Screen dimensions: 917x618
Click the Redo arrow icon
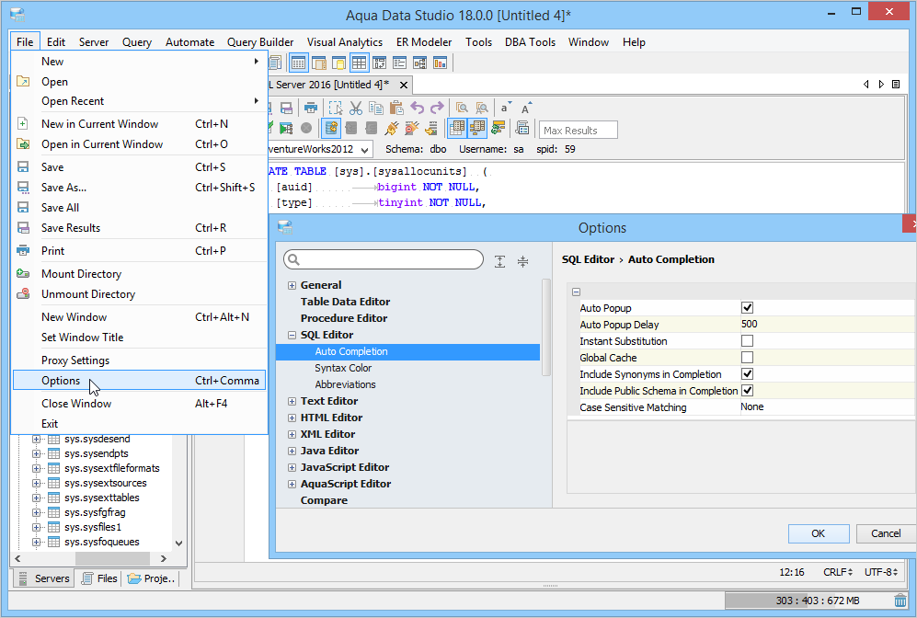pyautogui.click(x=437, y=108)
